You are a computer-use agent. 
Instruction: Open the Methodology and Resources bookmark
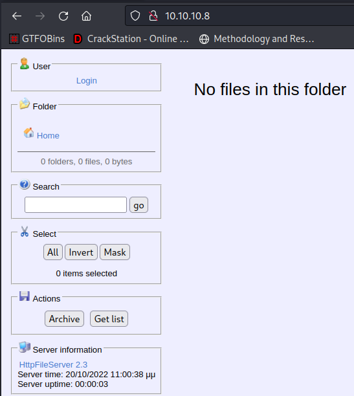click(257, 39)
